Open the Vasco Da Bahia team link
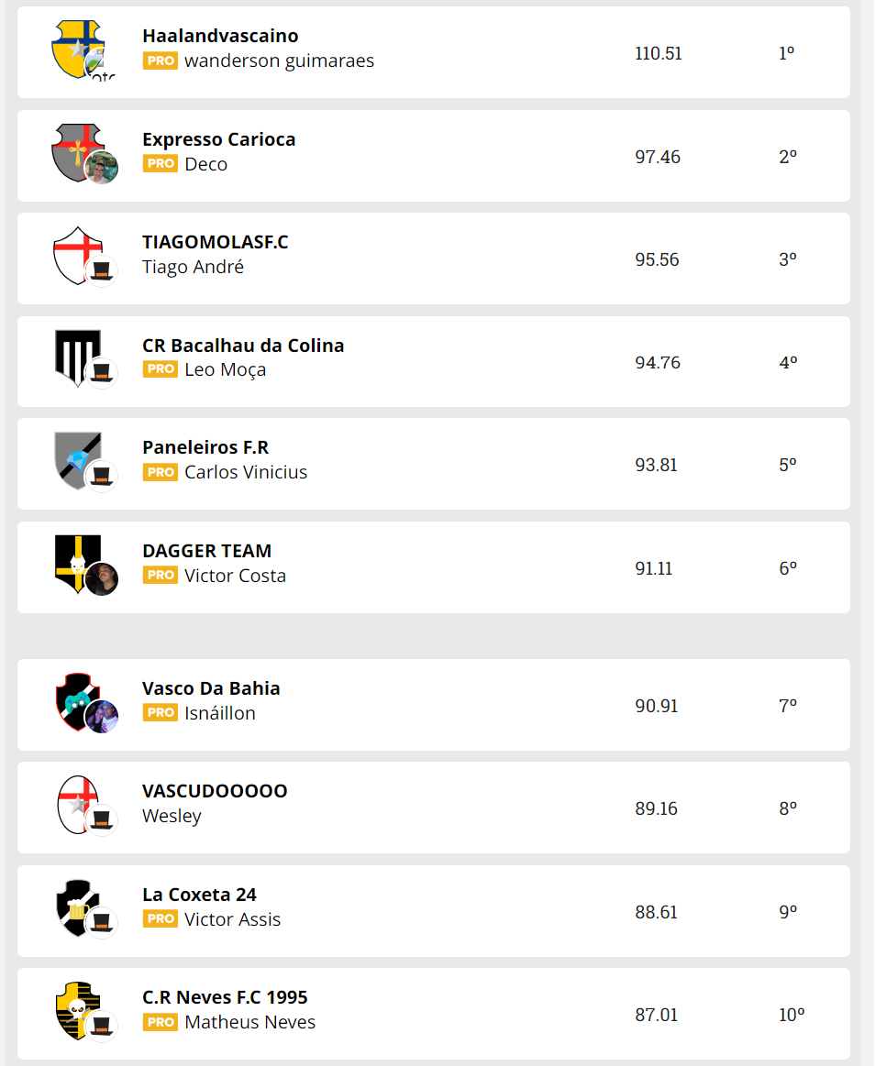 (211, 688)
